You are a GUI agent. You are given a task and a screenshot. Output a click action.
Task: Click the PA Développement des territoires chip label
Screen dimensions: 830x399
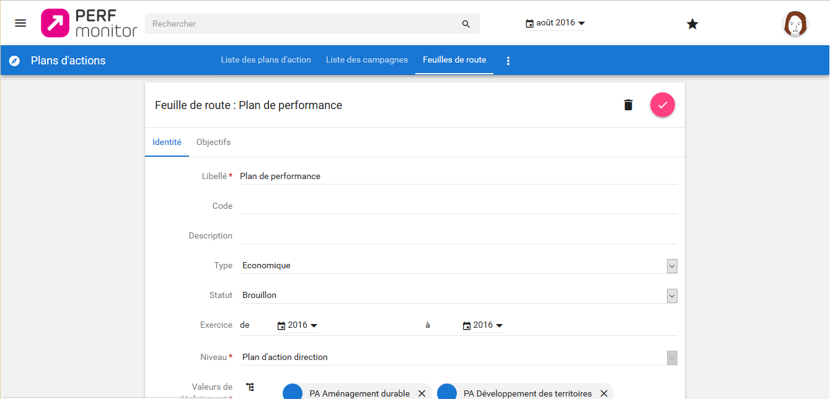click(528, 393)
